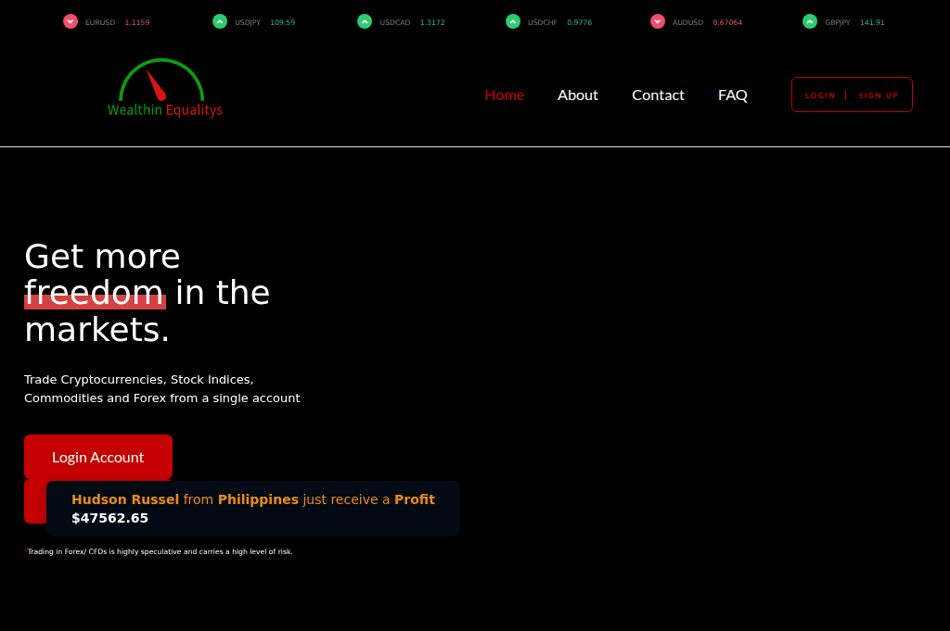
Task: Click the USDJPY price value 109.59
Action: [x=282, y=22]
